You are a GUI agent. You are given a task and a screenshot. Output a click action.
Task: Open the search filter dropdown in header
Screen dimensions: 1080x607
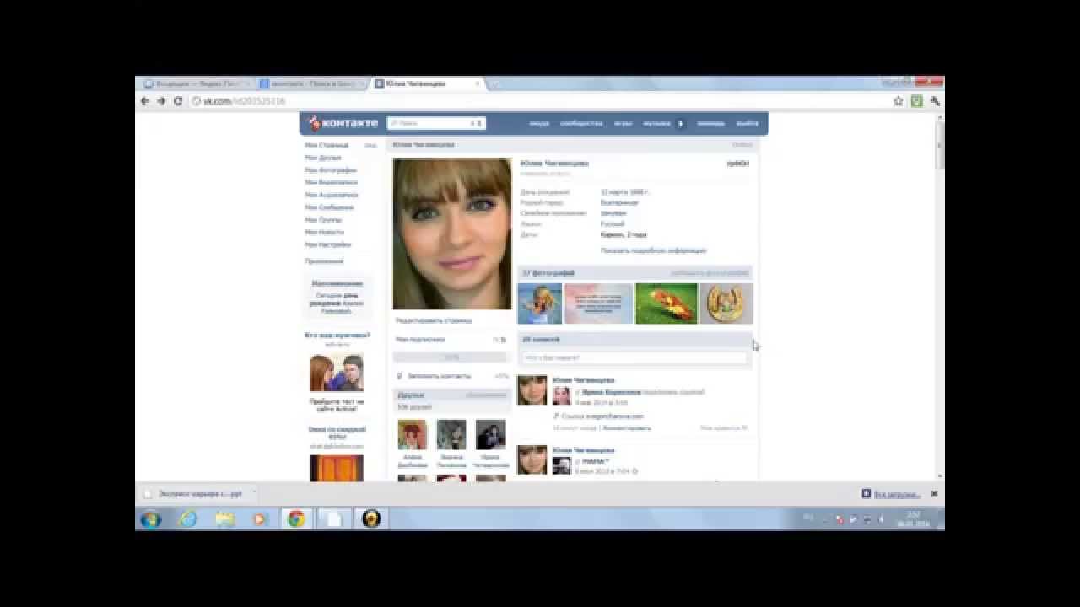pyautogui.click(x=478, y=123)
